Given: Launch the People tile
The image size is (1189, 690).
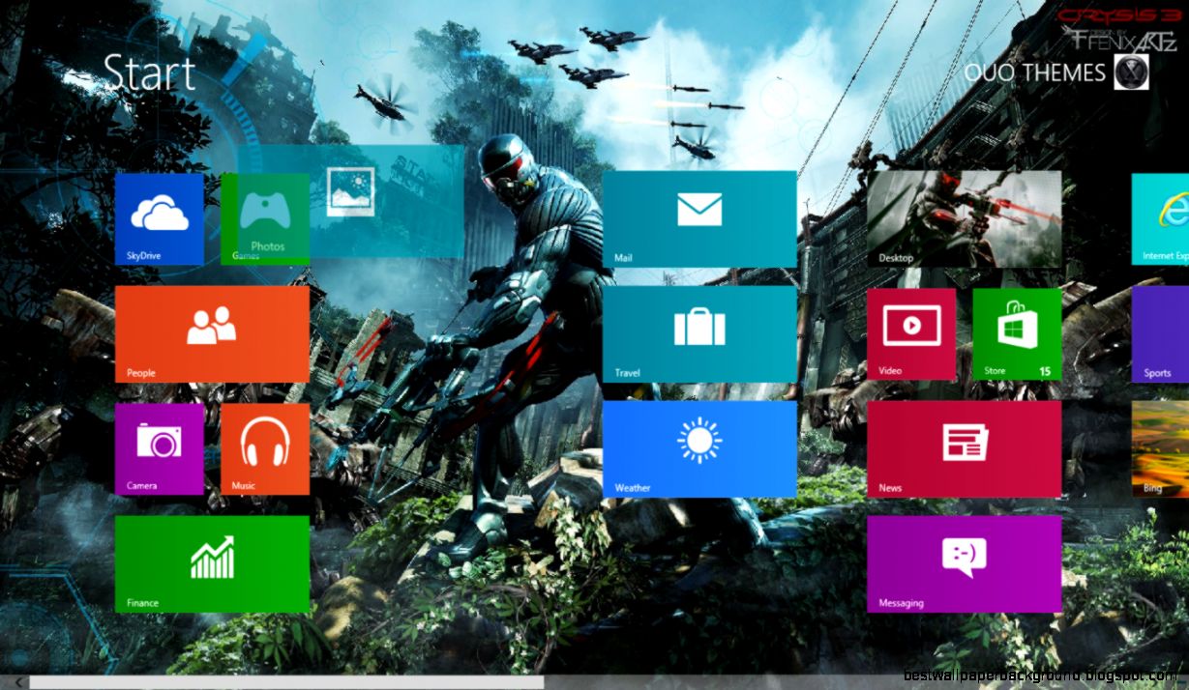Looking at the screenshot, I should (212, 333).
